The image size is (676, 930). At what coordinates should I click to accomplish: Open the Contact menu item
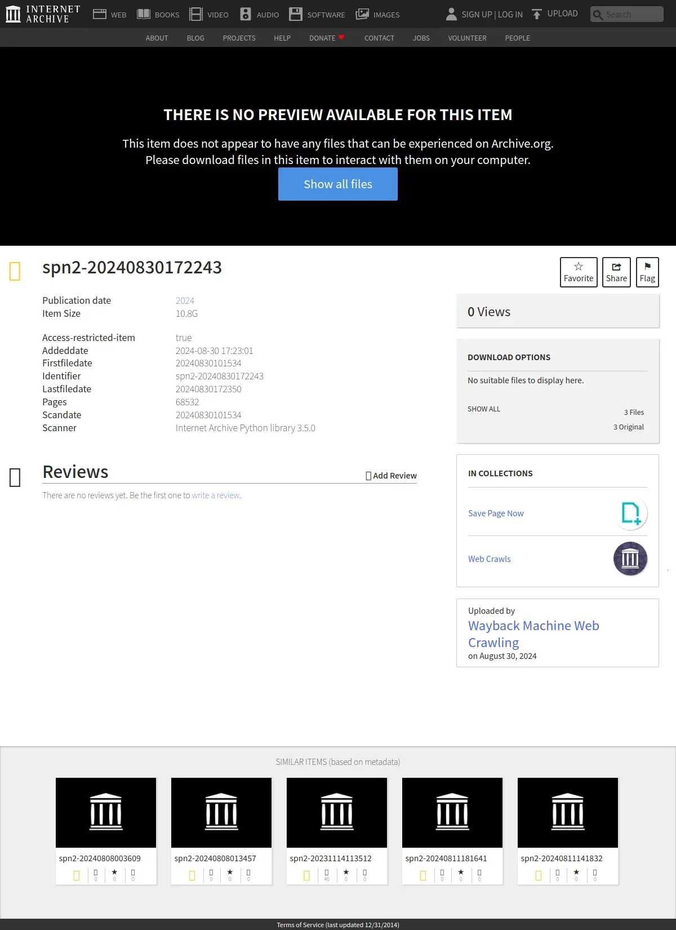tap(379, 38)
